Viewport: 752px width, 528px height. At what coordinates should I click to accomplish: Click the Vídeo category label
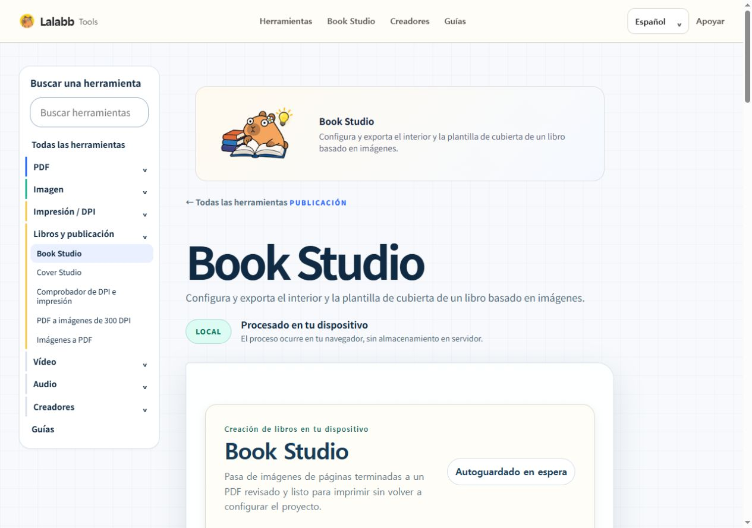(45, 362)
